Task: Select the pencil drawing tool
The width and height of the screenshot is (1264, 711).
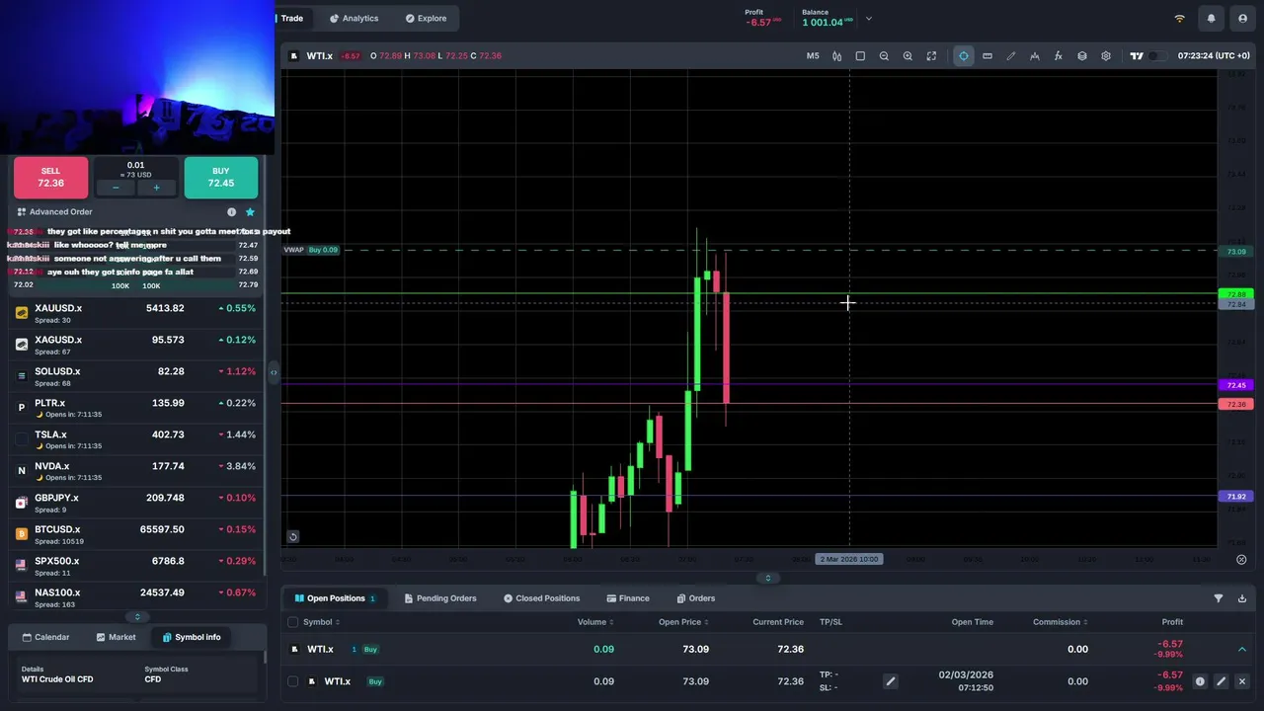Action: (1011, 56)
